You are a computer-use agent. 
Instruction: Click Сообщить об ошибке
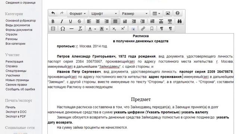pyautogui.click(x=20, y=89)
